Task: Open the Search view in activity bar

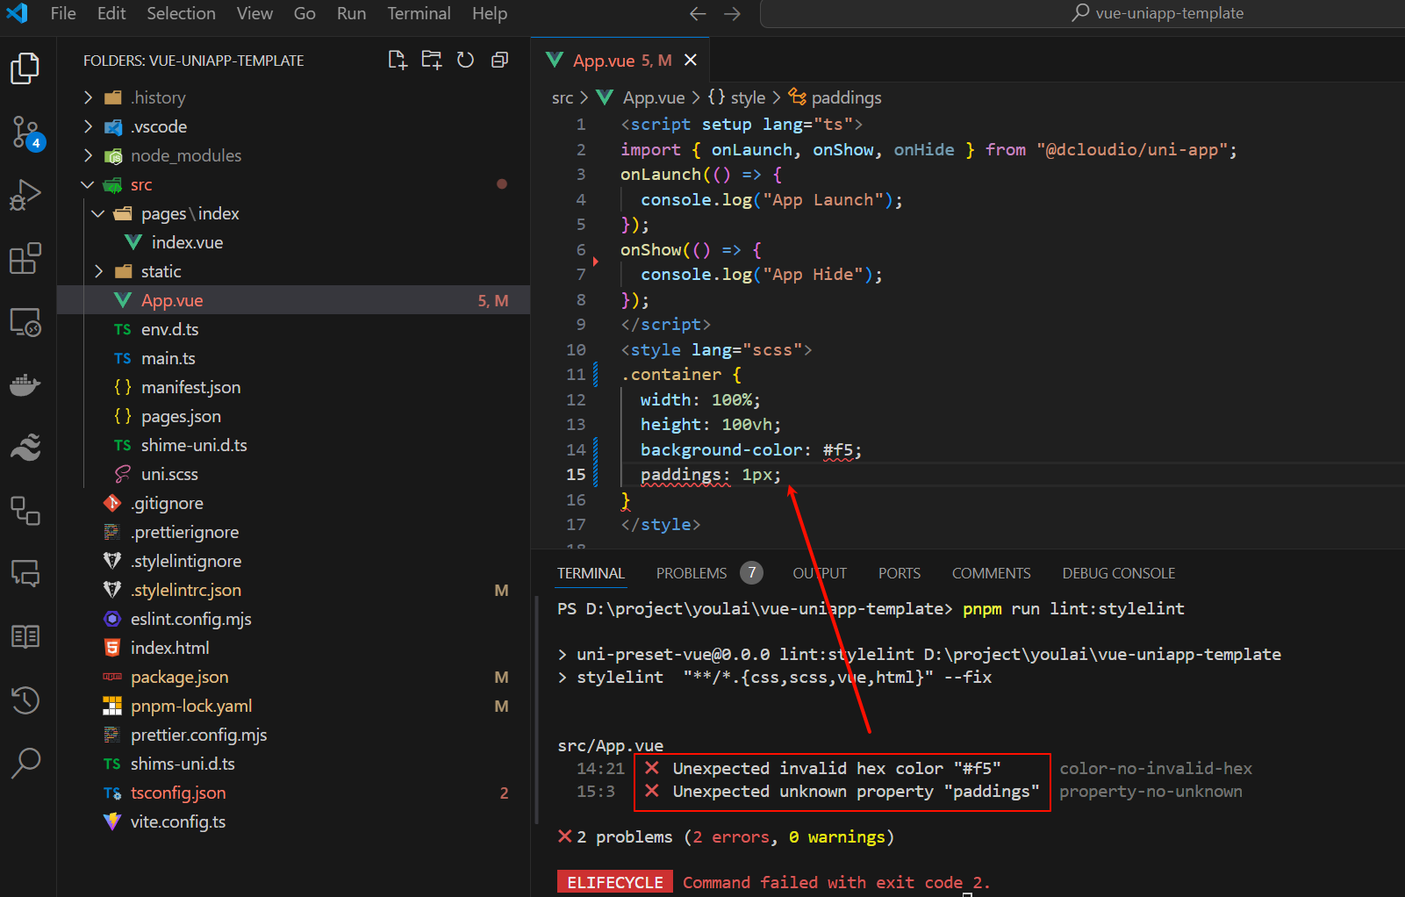Action: pos(25,763)
